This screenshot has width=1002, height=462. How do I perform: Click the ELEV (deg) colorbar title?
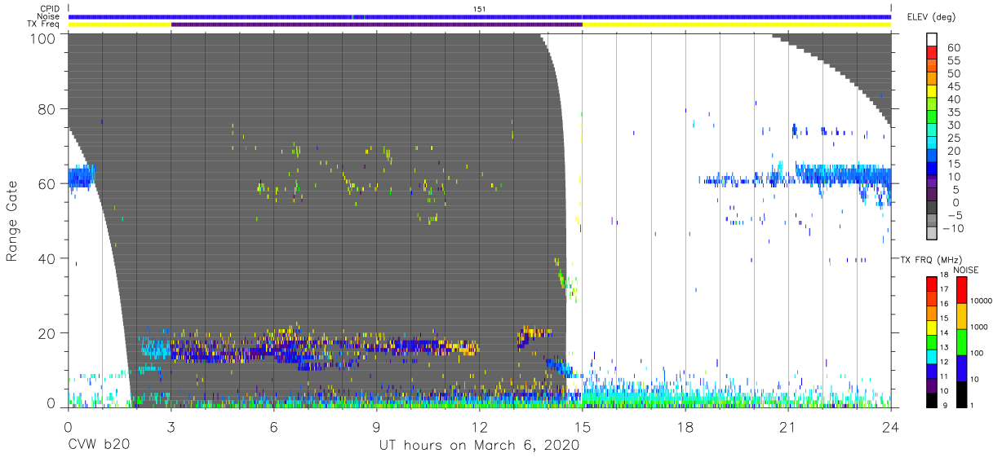[x=930, y=16]
